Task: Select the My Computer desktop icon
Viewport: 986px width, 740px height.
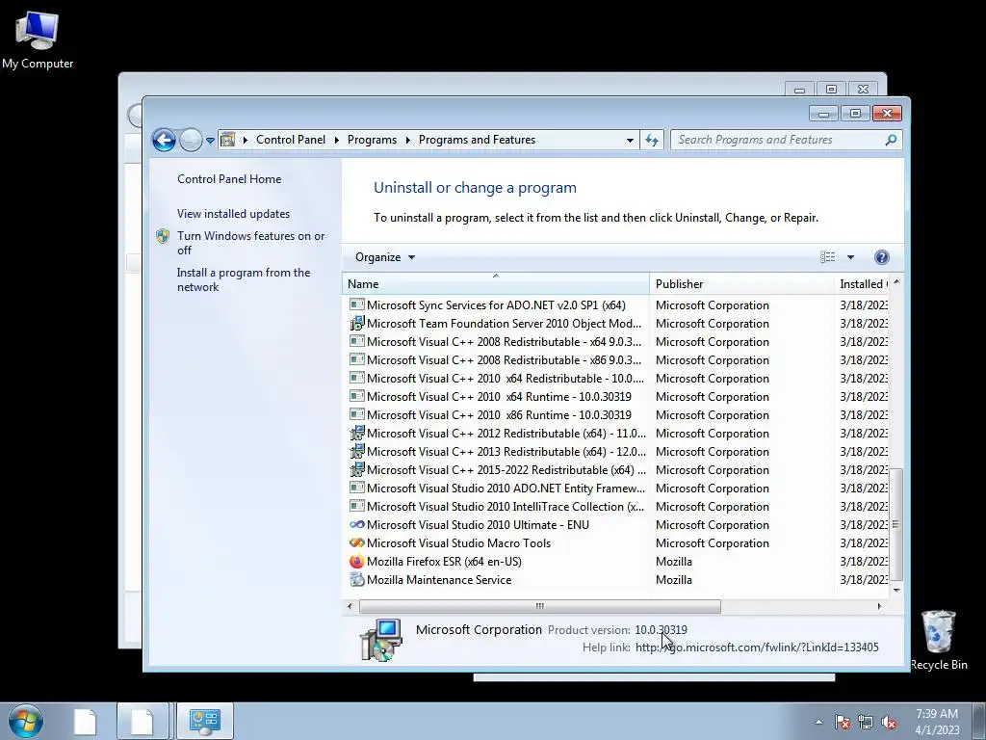Action: pos(38,40)
